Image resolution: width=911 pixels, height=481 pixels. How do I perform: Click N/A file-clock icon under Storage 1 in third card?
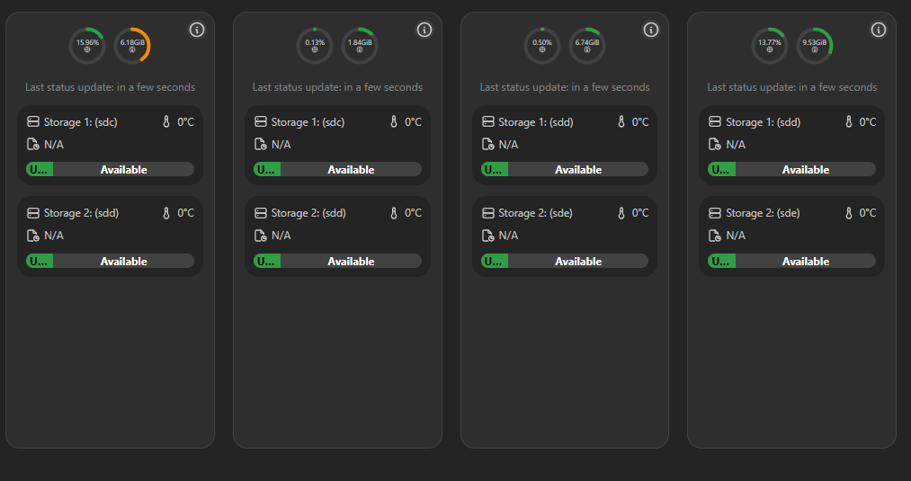coord(488,145)
